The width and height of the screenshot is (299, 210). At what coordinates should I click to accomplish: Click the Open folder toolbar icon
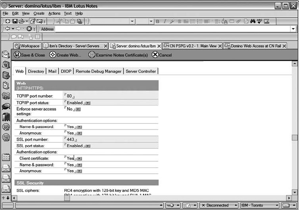pyautogui.click(x=21, y=21)
